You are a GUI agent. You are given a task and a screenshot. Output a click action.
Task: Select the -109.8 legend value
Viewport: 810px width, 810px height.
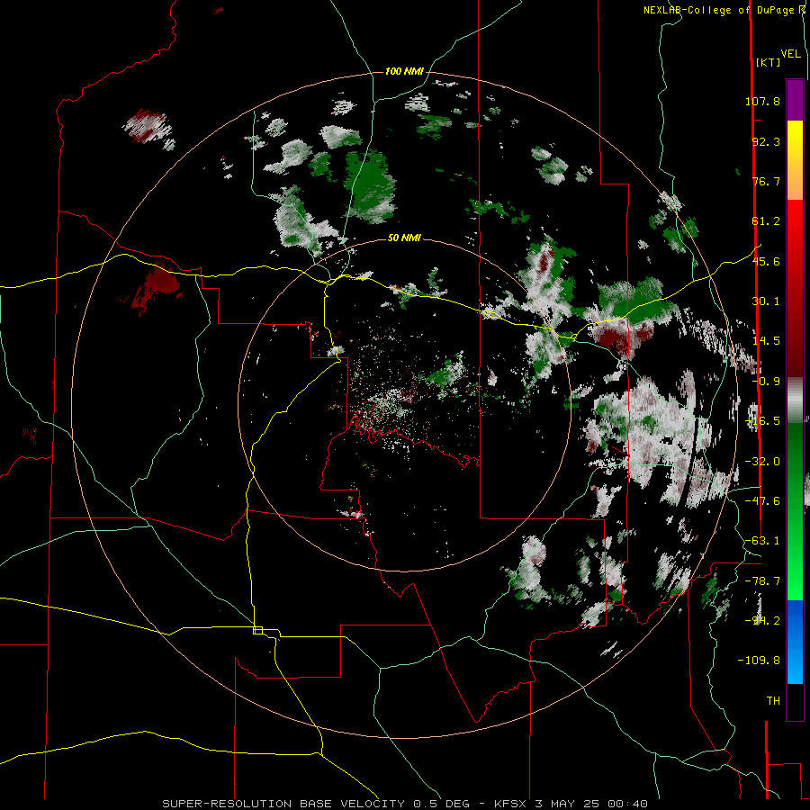pyautogui.click(x=759, y=661)
